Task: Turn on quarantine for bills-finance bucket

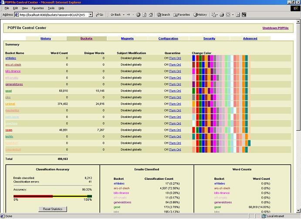Action: [x=175, y=71]
